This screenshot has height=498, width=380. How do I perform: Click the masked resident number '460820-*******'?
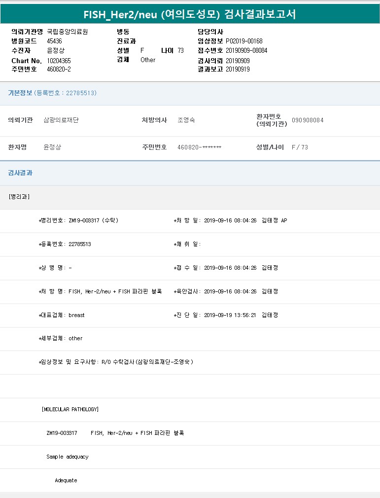200,147
